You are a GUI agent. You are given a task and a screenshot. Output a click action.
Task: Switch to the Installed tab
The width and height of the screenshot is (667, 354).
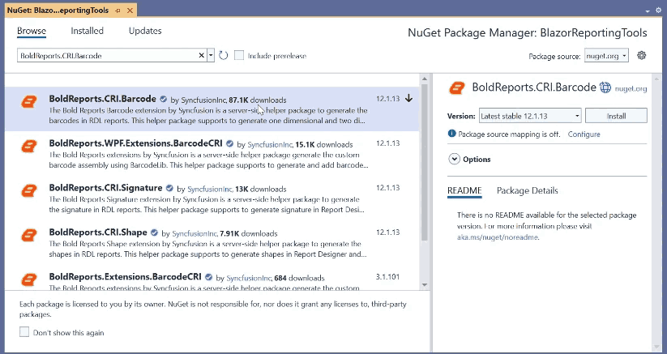point(87,31)
